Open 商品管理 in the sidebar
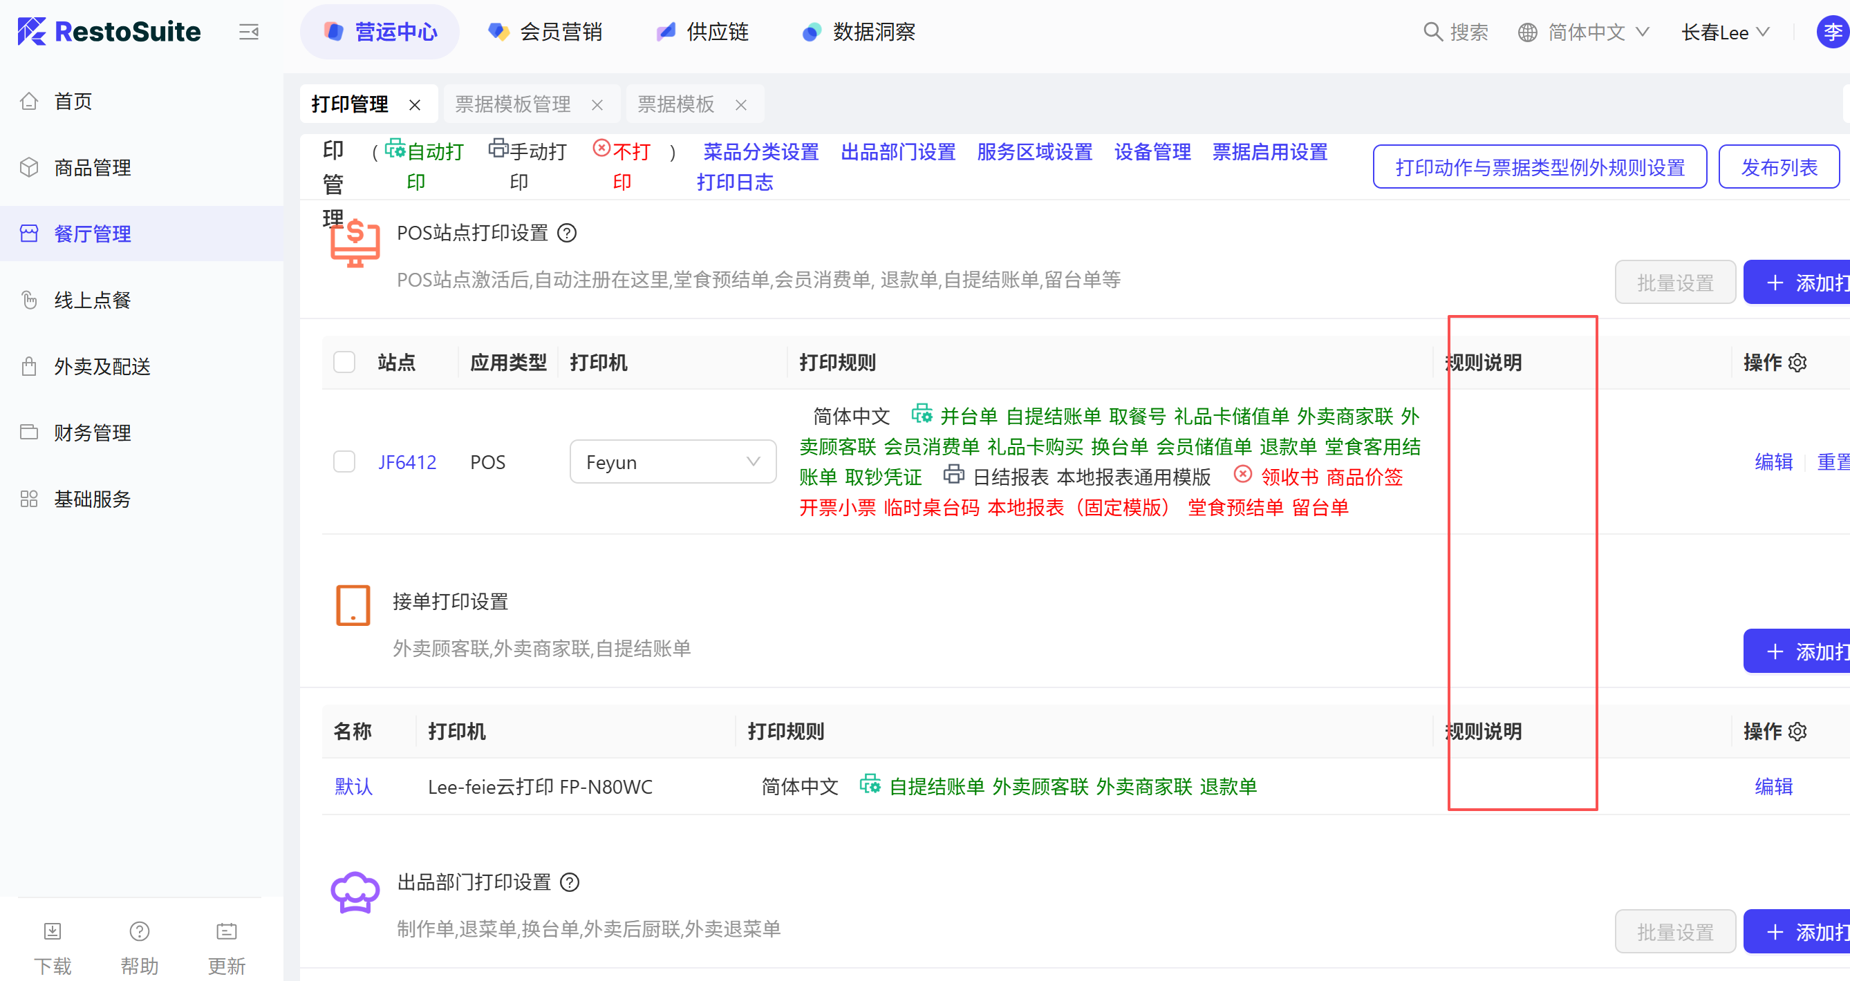The width and height of the screenshot is (1850, 981). [x=93, y=167]
